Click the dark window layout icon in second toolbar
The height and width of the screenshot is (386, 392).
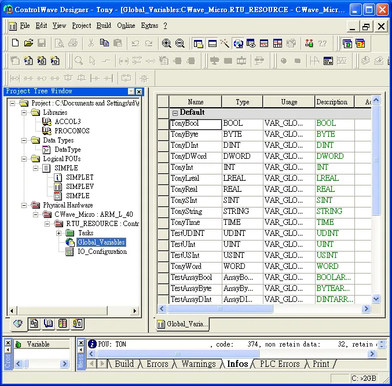click(x=328, y=61)
